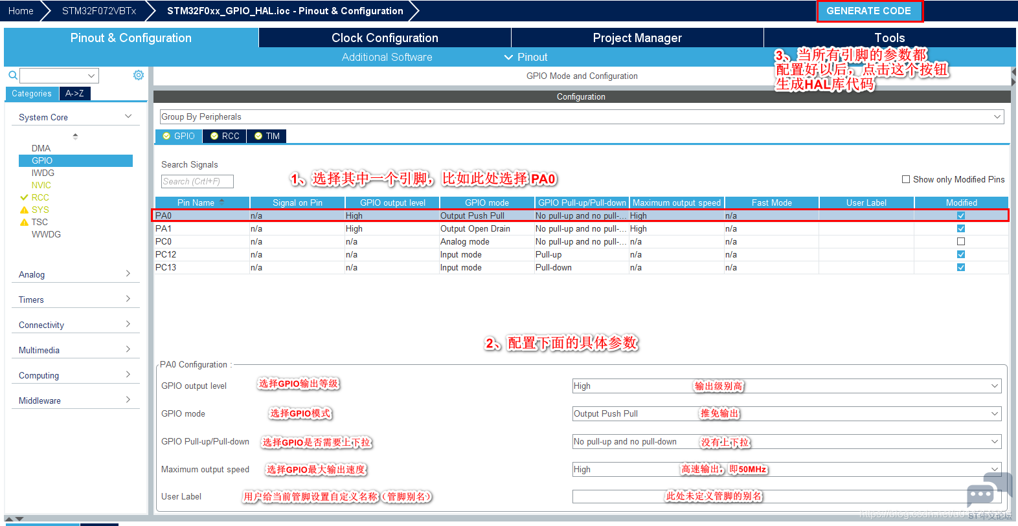The height and width of the screenshot is (526, 1018).
Task: Select the PC0 pin row
Action: (x=581, y=241)
